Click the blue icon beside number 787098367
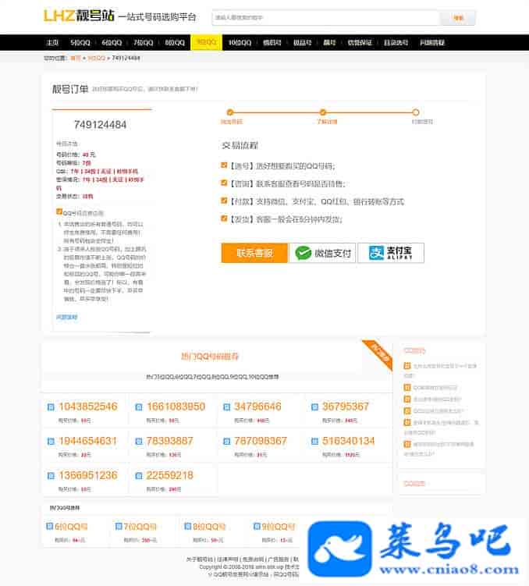 226,442
